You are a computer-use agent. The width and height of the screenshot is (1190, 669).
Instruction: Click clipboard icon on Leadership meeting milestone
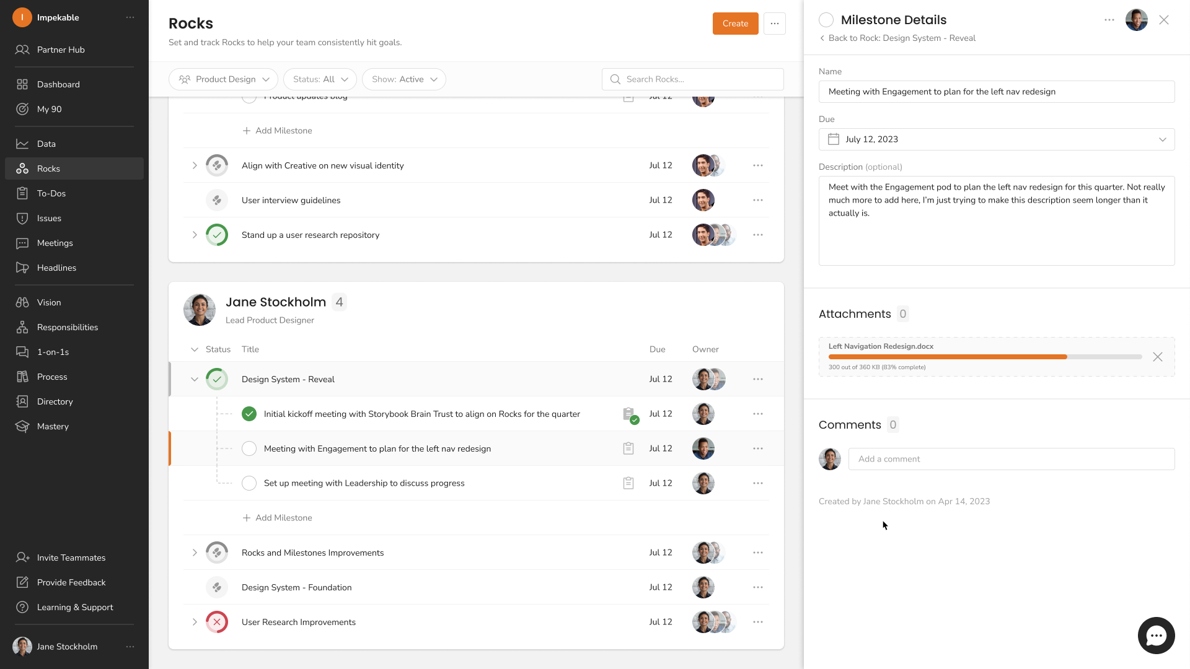point(628,483)
